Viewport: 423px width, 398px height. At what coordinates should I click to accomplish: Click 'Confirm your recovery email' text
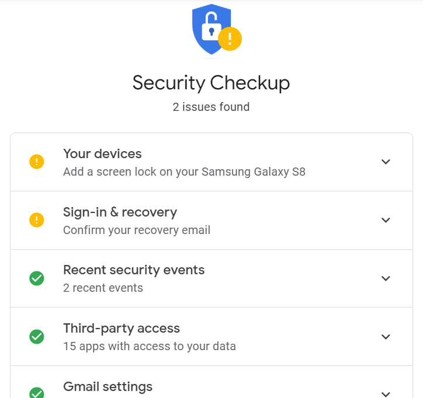pyautogui.click(x=137, y=230)
